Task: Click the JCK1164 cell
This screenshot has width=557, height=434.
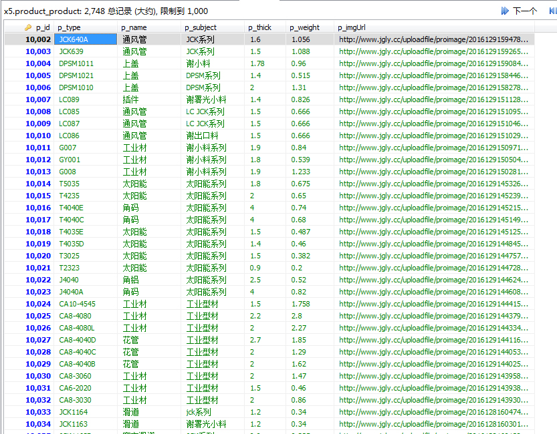Action: point(86,413)
